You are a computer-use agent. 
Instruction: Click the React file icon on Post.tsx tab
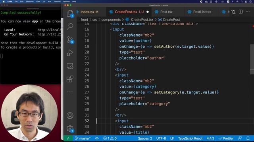(156, 12)
